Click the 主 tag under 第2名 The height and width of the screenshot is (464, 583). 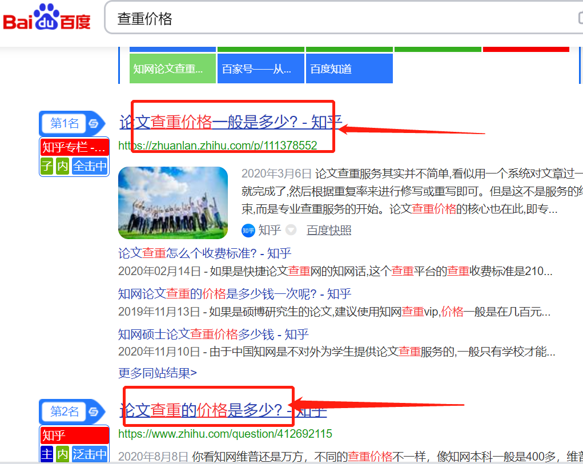coord(47,454)
